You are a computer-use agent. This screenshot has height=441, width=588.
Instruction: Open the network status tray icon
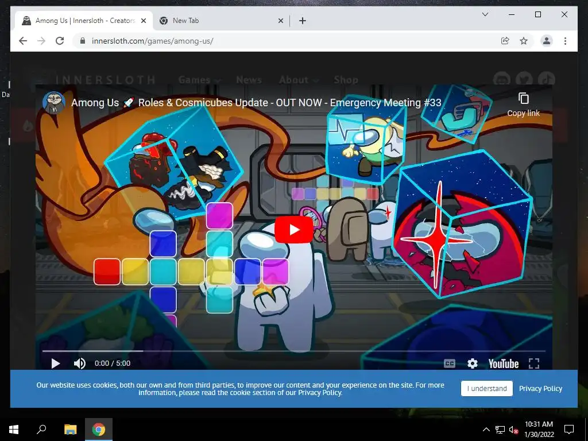(x=500, y=430)
